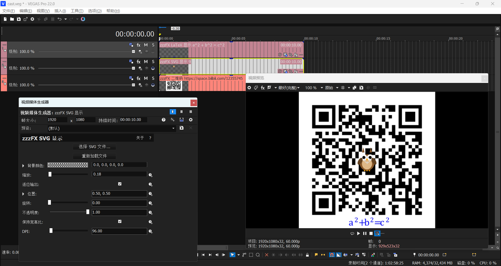The width and height of the screenshot is (501, 266).
Task: Play video in the preview window
Action: pos(359,233)
